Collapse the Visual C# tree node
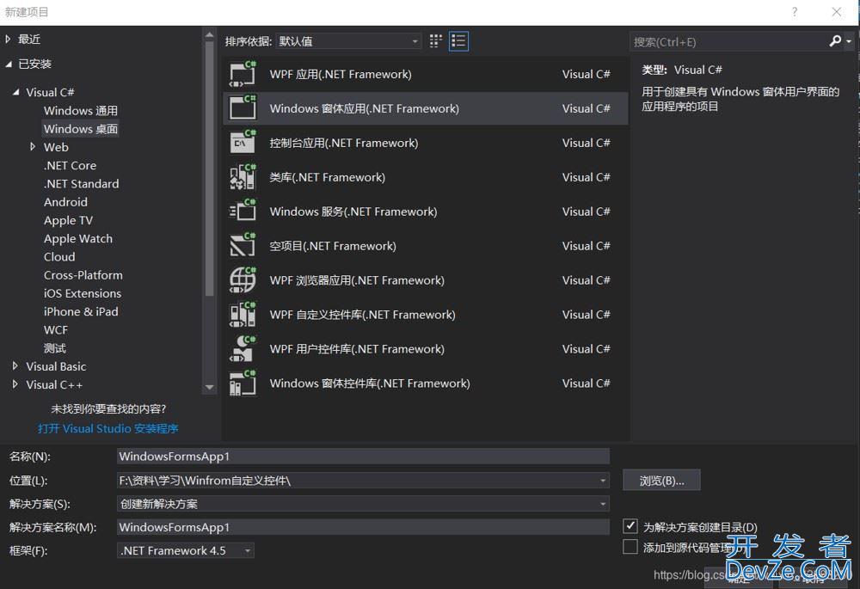The image size is (860, 589). click(x=15, y=92)
